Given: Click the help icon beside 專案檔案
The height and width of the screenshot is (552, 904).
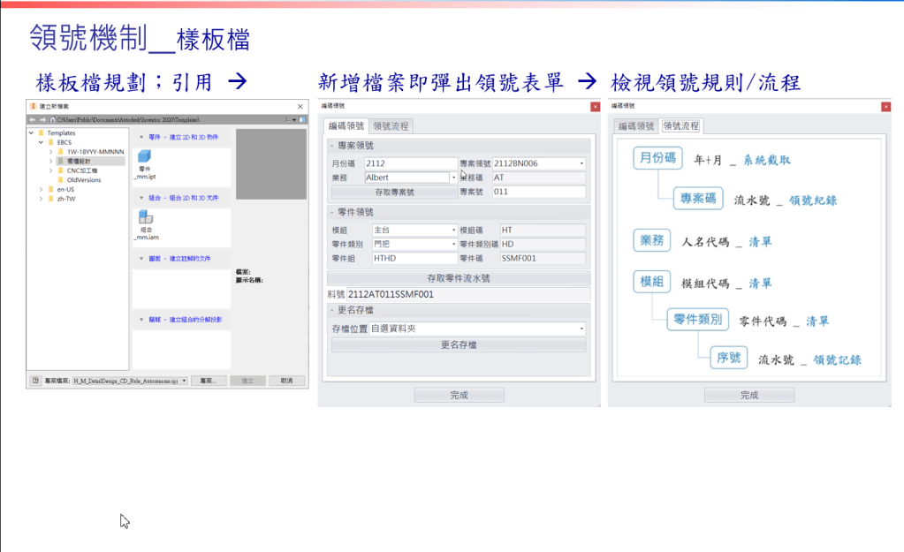Looking at the screenshot, I should 34,381.
